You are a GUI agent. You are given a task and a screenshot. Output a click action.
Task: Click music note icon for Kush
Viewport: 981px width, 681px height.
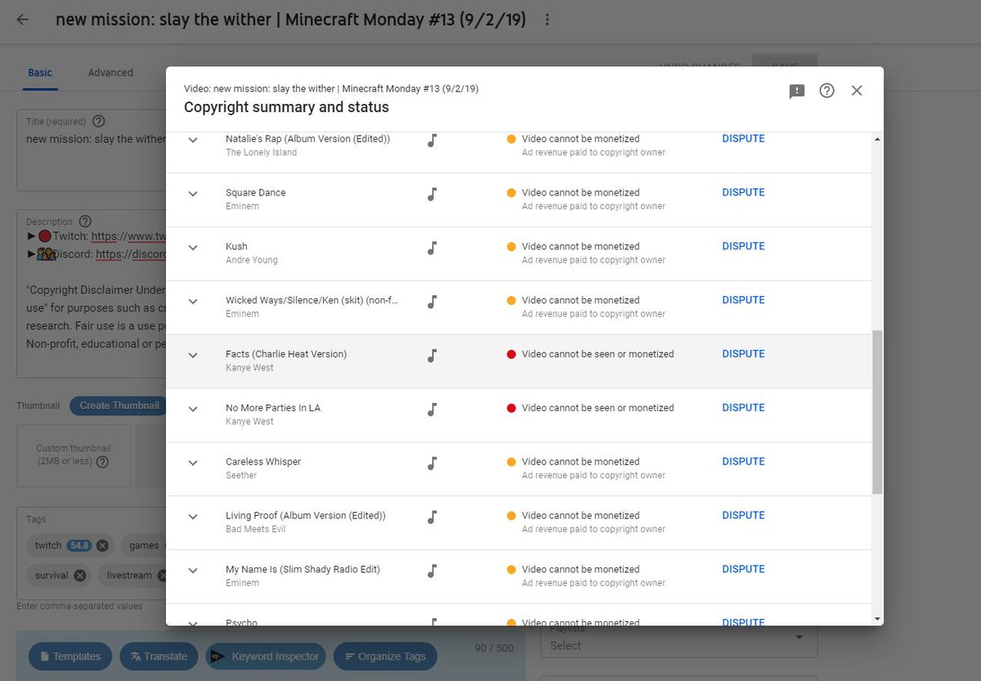432,248
